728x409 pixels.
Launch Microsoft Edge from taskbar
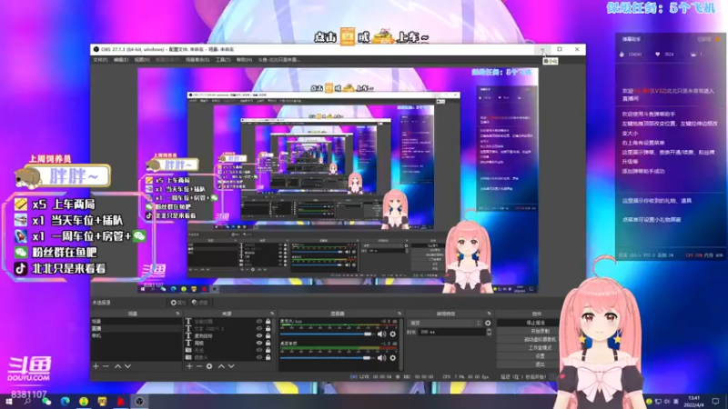pos(65,401)
